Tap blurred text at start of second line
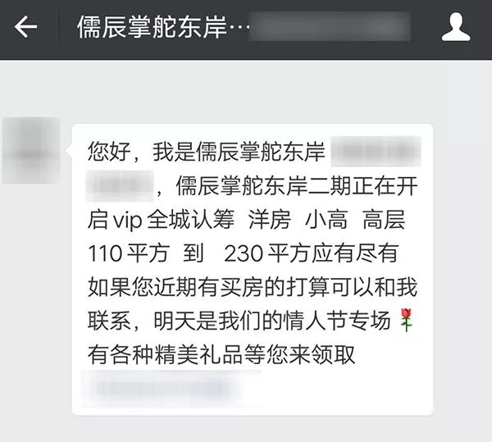492x442 pixels. click(x=120, y=185)
